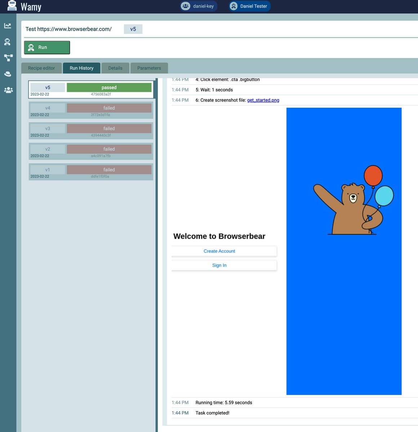Open the hat sidebar icon
Viewport: 418px width, 432px height.
pyautogui.click(x=8, y=74)
